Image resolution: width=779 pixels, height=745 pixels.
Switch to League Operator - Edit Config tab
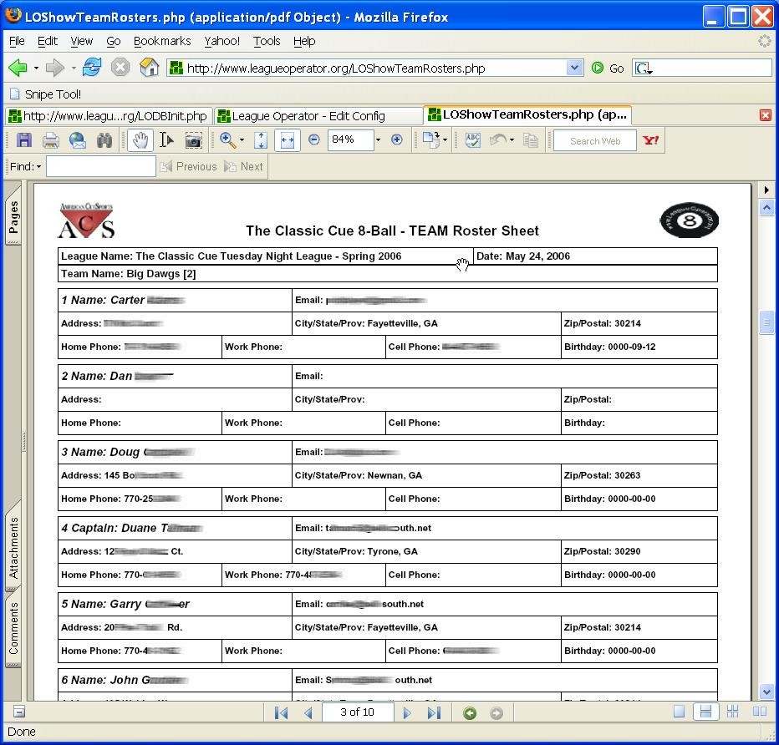(x=318, y=115)
